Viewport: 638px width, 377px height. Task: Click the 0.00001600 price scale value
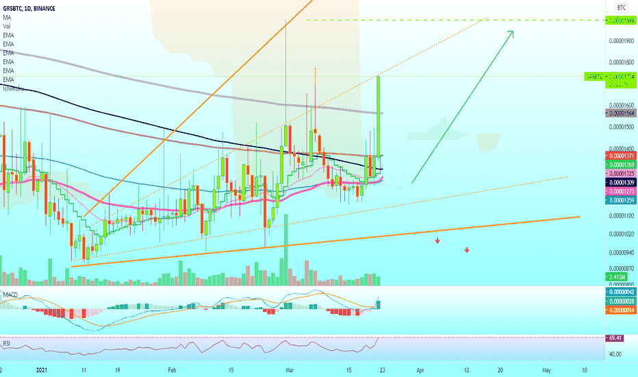point(622,105)
